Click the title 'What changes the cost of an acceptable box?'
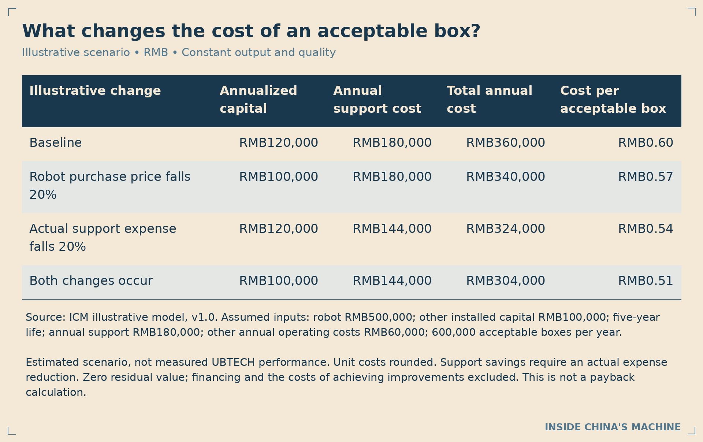Screen dimensions: 703x442 (251, 31)
